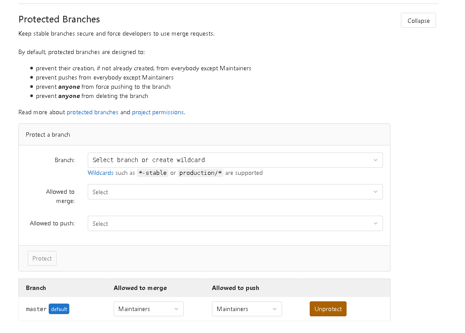Image resolution: width=465 pixels, height=333 pixels.
Task: Click the chevron beside master's merge Maintainers value
Action: (x=176, y=309)
